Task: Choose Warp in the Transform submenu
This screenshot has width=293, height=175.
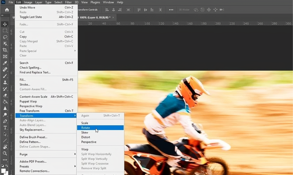Action: [100, 149]
